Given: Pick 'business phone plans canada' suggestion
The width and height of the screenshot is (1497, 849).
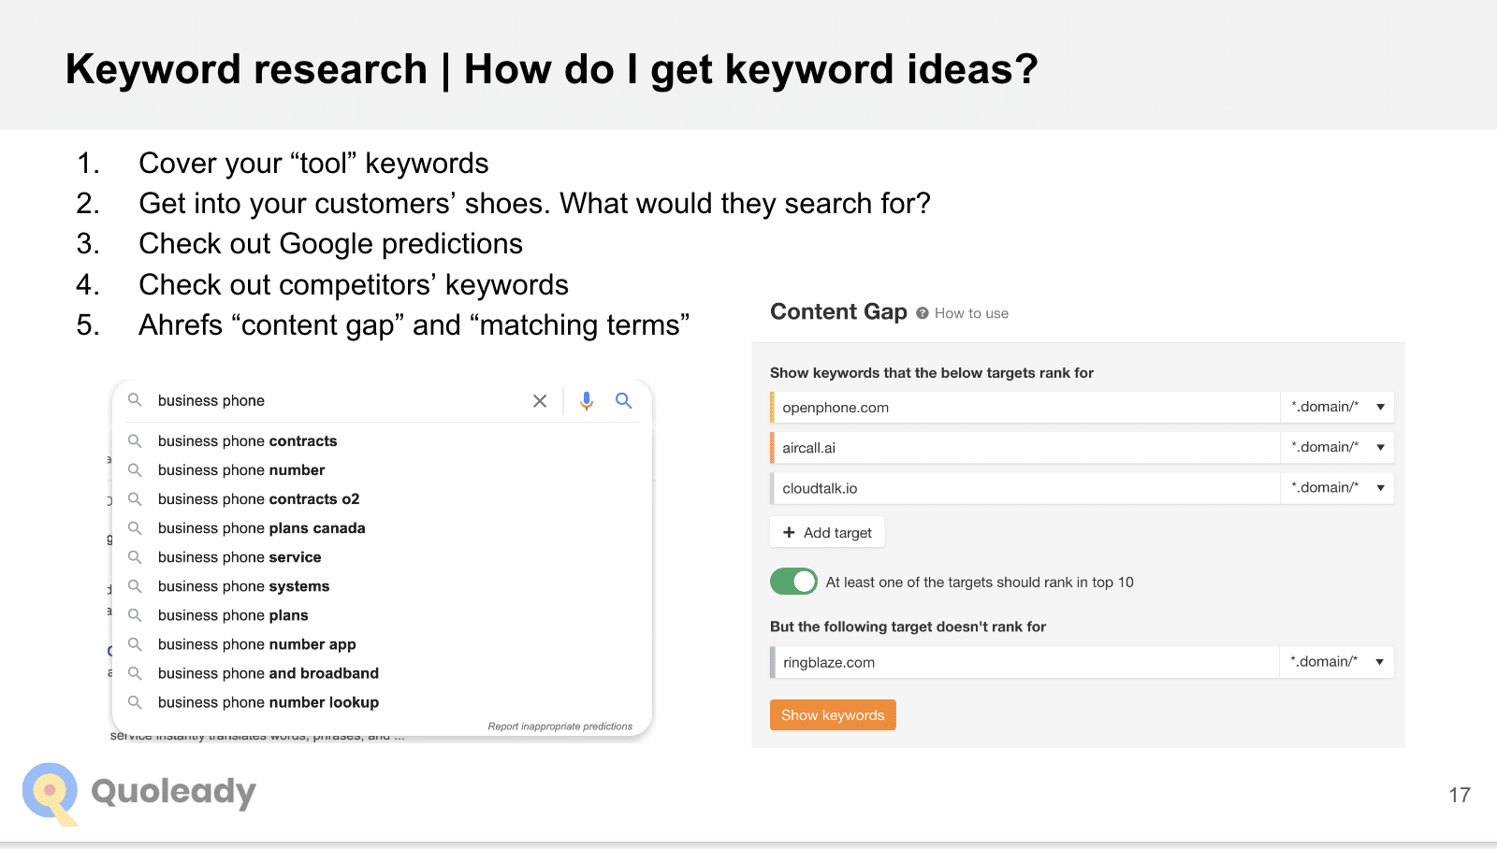Looking at the screenshot, I should (261, 528).
